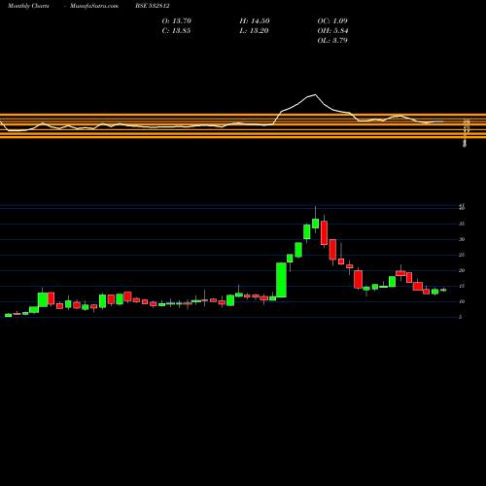Viewport: 486px width, 486px height.
Task: Select the last candle on the right
Action: (x=443, y=290)
